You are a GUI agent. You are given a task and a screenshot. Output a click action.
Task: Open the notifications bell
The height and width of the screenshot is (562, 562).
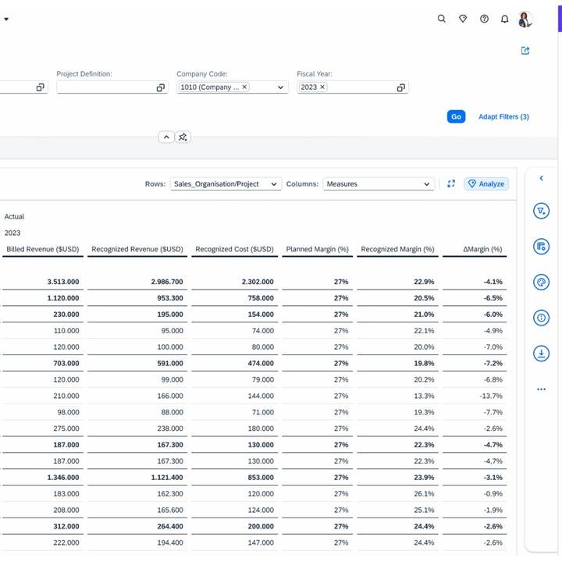[505, 19]
